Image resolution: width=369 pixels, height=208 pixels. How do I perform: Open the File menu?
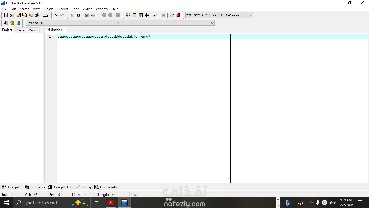tap(4, 9)
